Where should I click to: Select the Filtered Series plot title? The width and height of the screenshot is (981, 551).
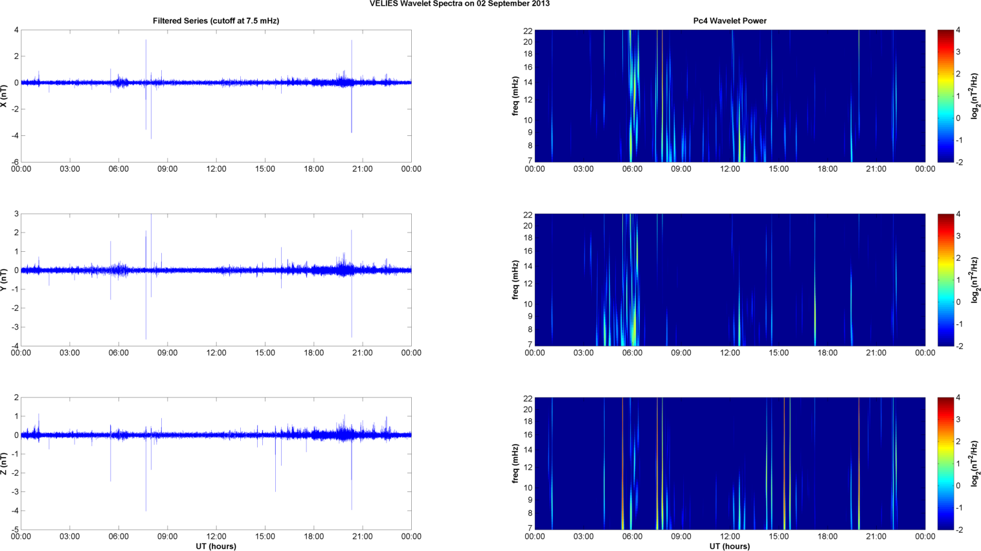coord(216,21)
